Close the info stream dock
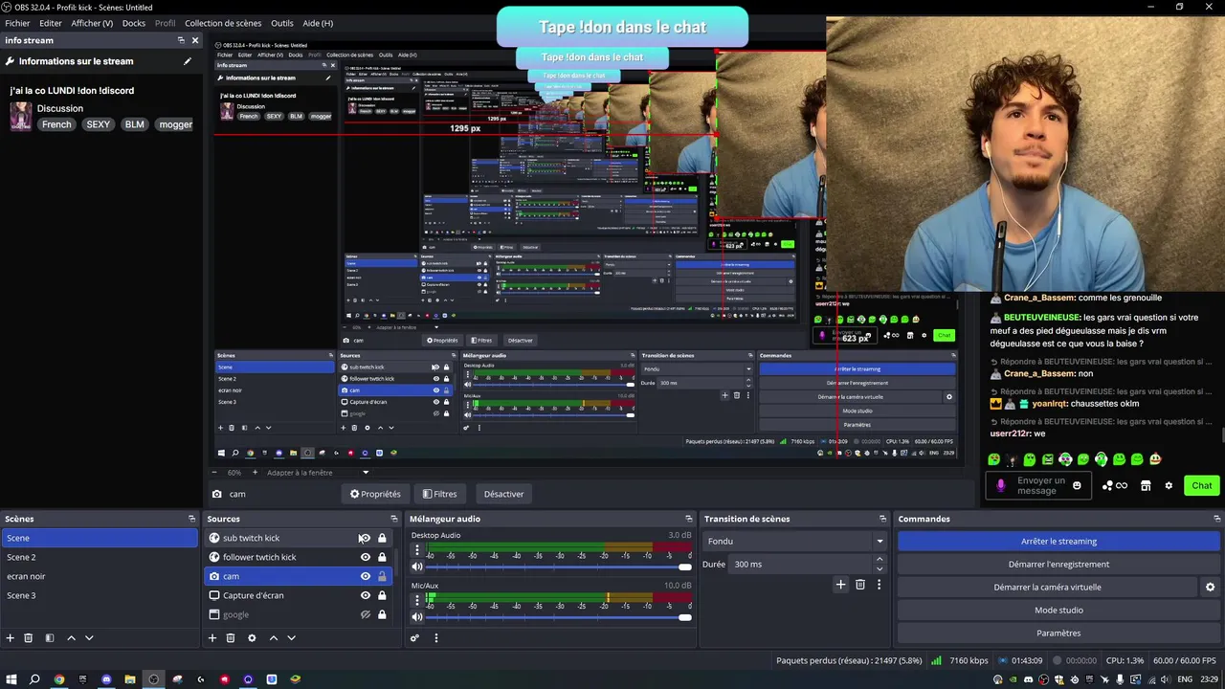Screen dimensions: 1225x689 (195, 40)
